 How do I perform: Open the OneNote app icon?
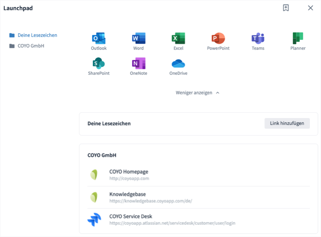[139, 63]
